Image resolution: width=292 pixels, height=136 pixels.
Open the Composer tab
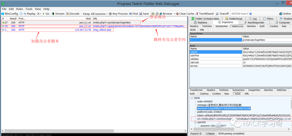pos(283,22)
